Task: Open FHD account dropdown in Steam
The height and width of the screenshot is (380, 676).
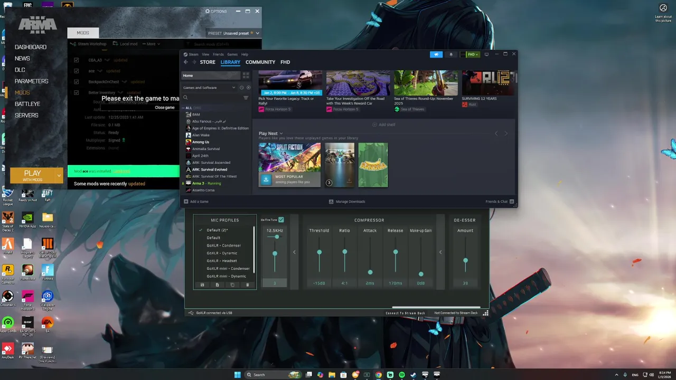Action: pyautogui.click(x=470, y=54)
